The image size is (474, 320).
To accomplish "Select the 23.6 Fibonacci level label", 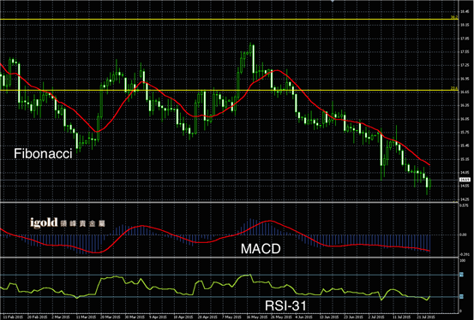I will pos(454,88).
